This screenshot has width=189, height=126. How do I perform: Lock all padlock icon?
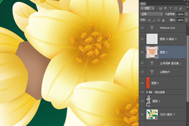[x=163, y=20]
